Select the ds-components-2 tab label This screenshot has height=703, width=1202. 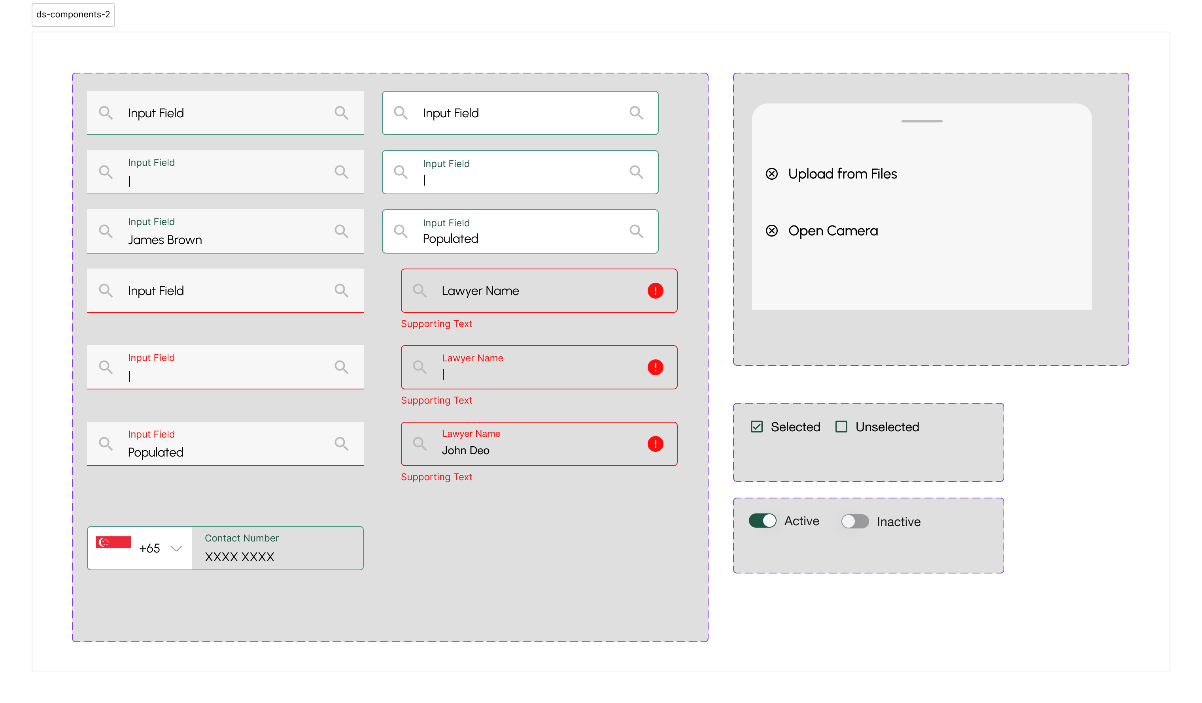click(73, 15)
